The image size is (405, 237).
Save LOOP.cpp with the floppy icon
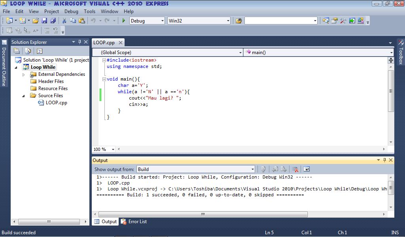[x=44, y=21]
